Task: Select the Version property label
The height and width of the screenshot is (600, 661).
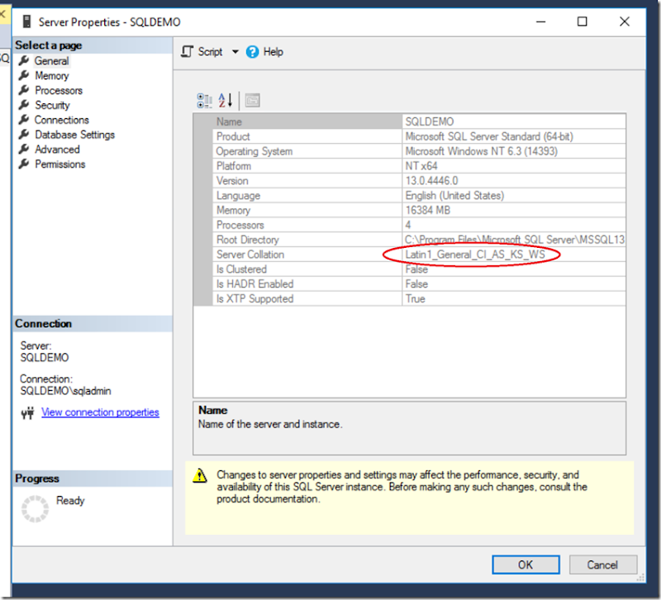Action: click(232, 181)
